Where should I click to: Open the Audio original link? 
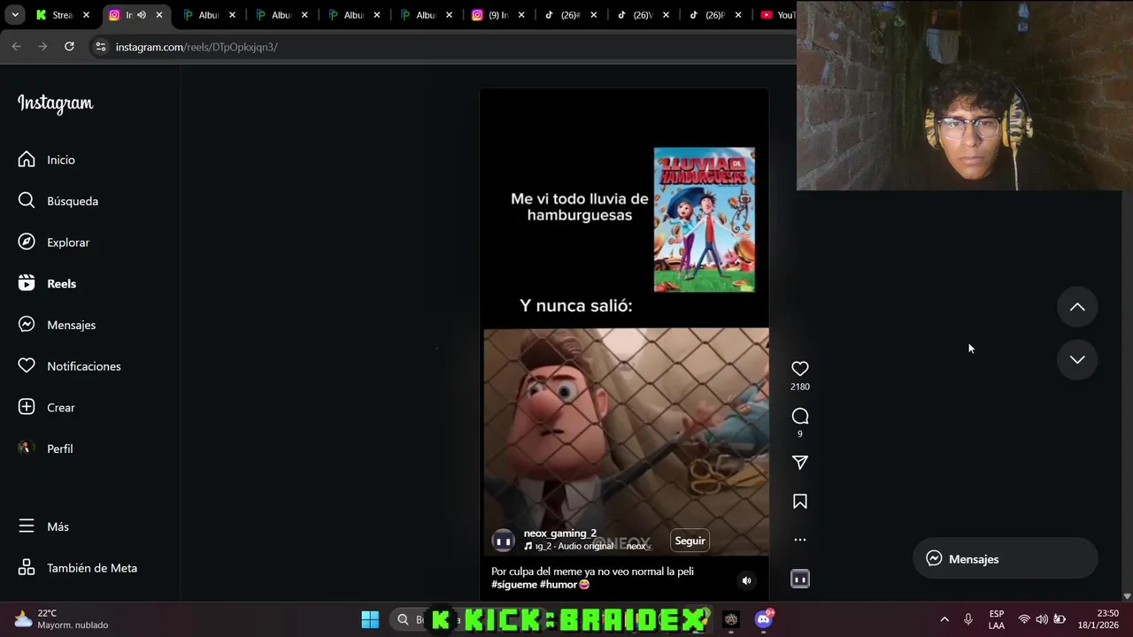(585, 547)
